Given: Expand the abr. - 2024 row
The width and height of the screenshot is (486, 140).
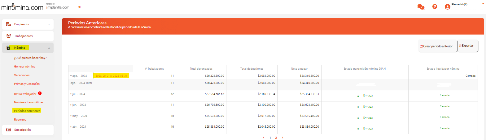Looking at the screenshot, I should pyautogui.click(x=71, y=126).
